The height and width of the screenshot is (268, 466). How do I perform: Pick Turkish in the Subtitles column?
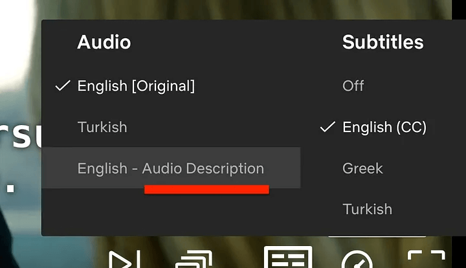point(368,209)
